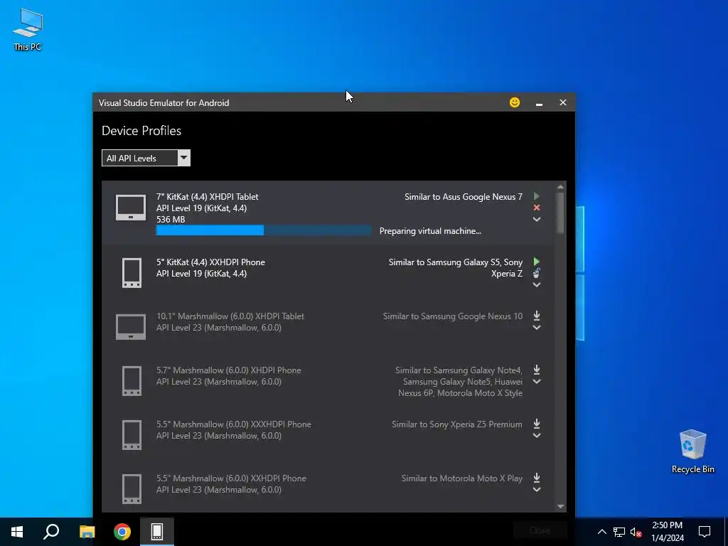
Task: Click the 5" KitKat phone device icon
Action: pos(132,273)
